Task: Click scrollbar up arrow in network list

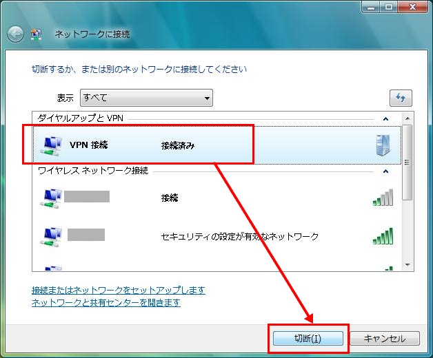Action: 407,118
